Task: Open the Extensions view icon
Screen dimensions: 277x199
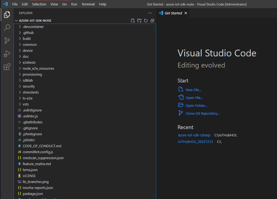Action: [x=7, y=67]
